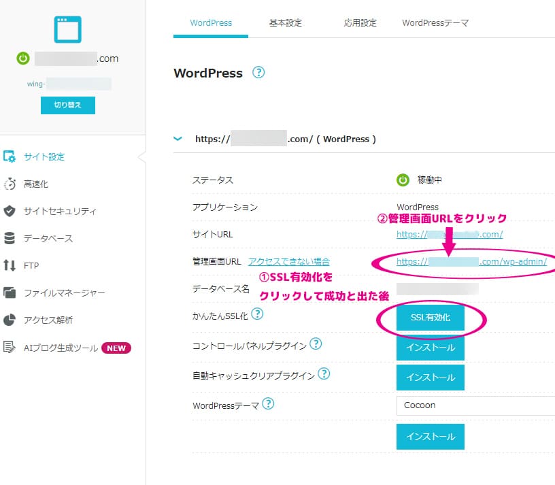The width and height of the screenshot is (555, 485).
Task: Open データベース in the sidebar
Action: 48,238
